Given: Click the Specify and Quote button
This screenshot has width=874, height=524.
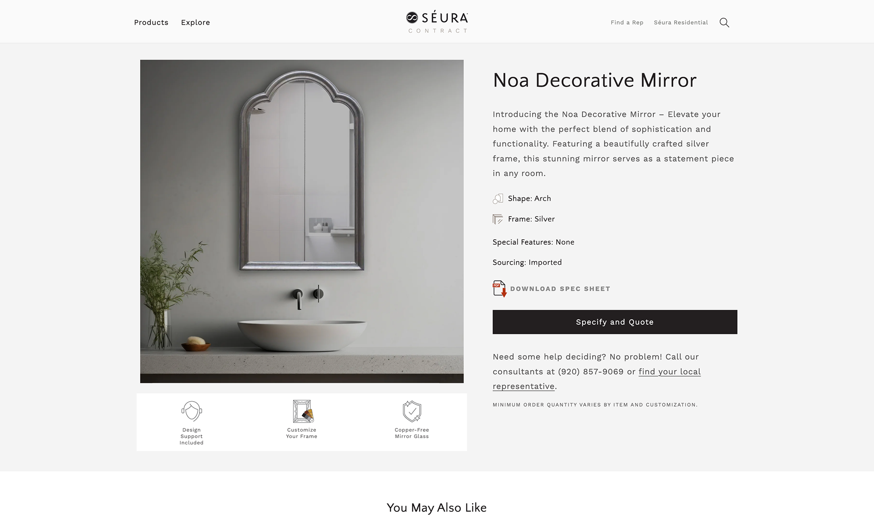Looking at the screenshot, I should pyautogui.click(x=615, y=322).
